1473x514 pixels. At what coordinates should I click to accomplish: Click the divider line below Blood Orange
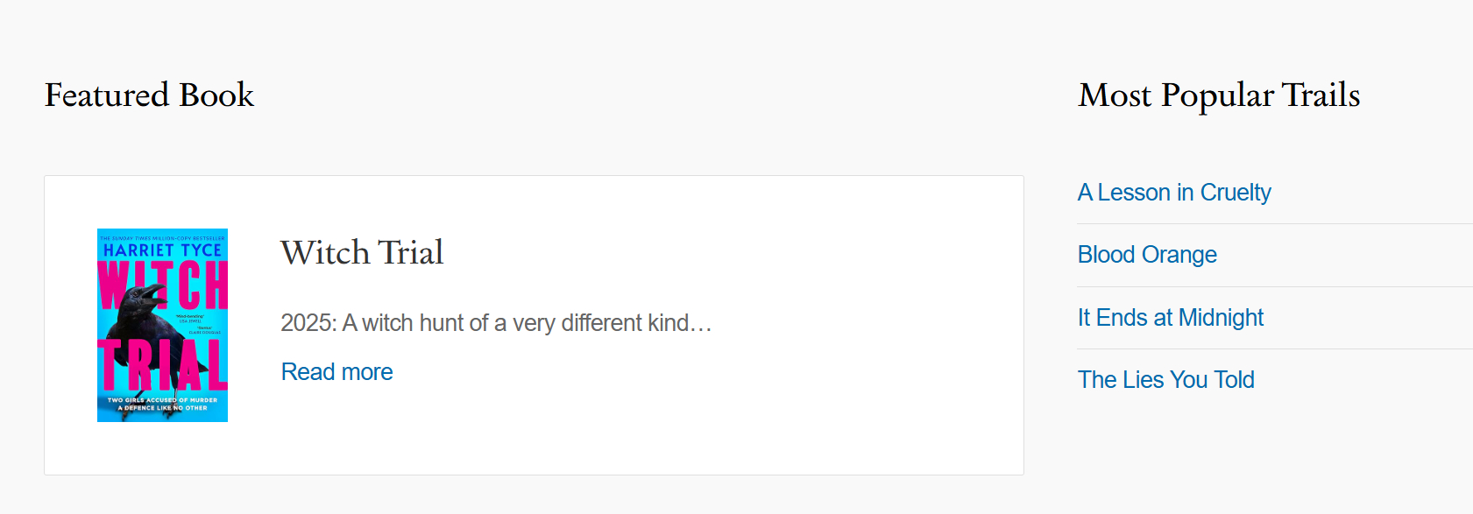click(x=1271, y=286)
